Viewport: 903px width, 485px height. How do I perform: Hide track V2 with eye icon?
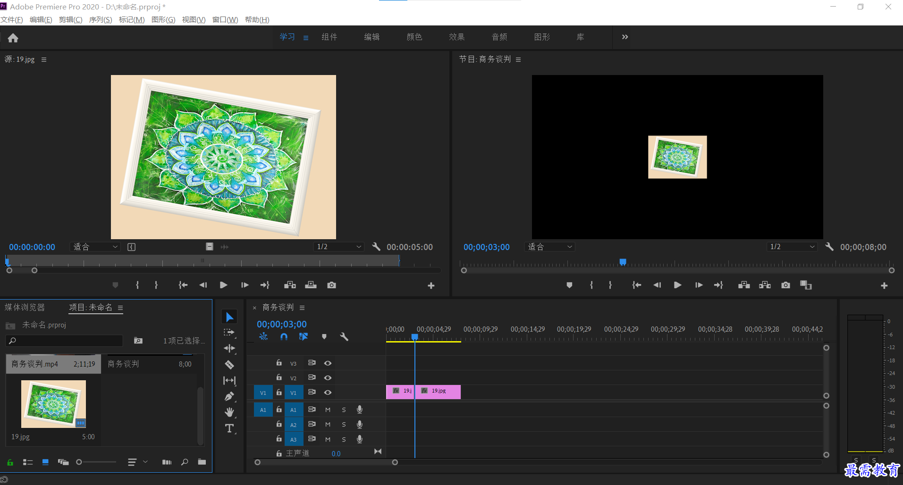[x=328, y=377]
